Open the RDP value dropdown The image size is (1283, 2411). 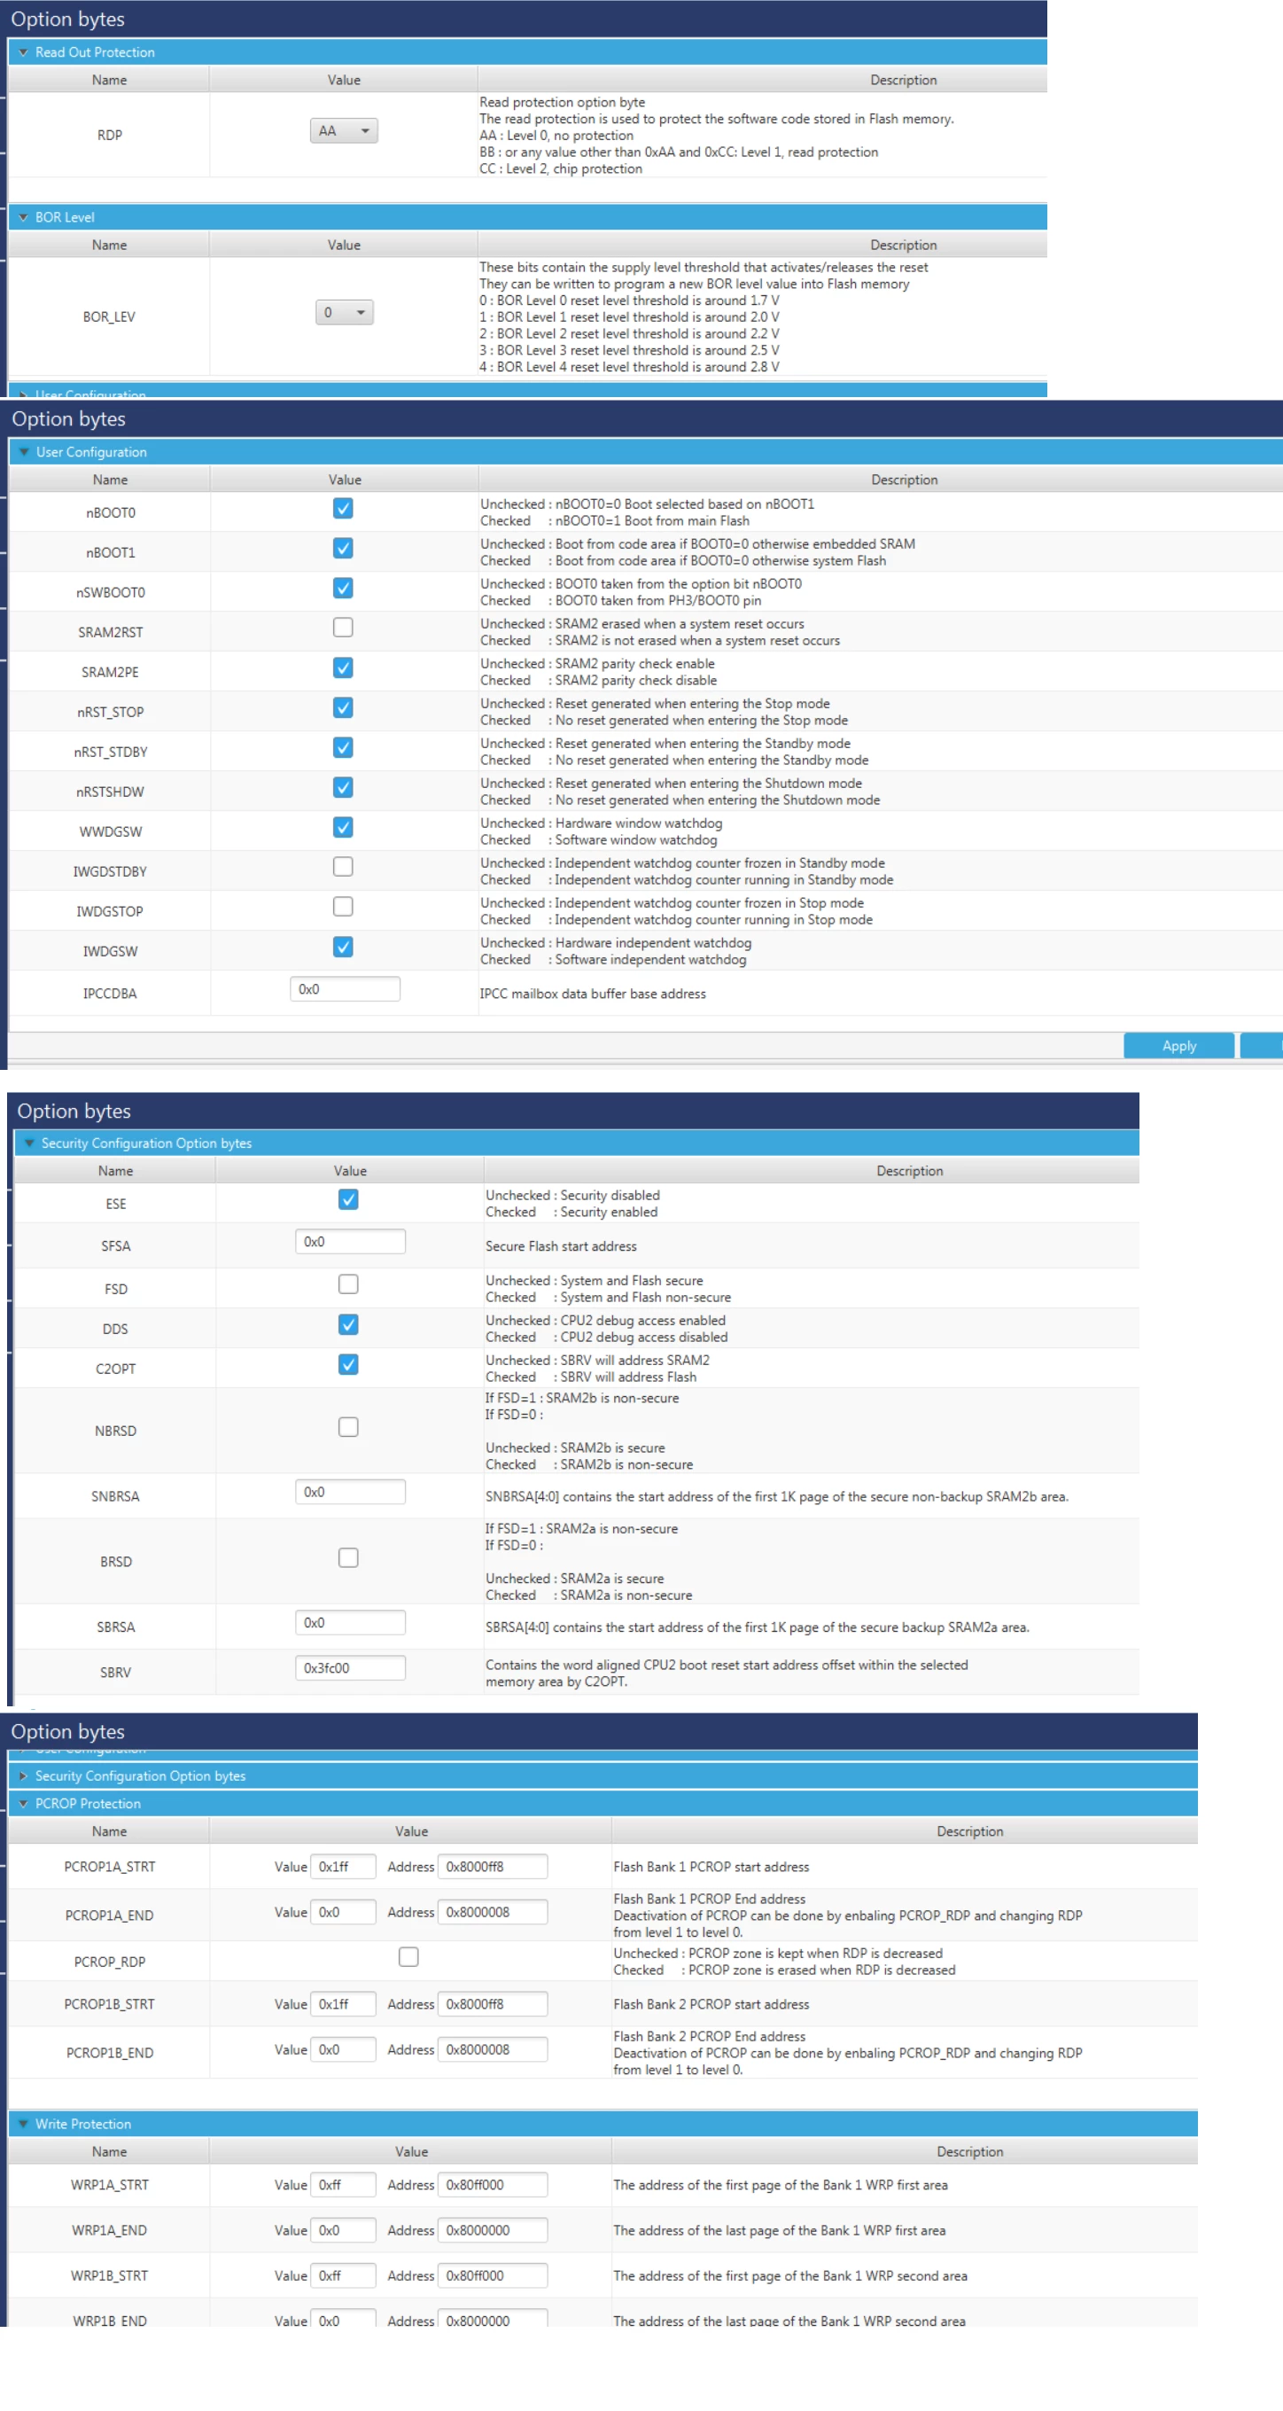point(344,131)
